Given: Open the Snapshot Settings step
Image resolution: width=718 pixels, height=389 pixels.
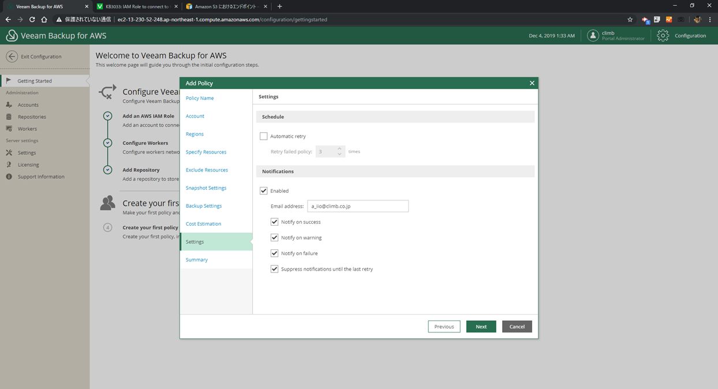Looking at the screenshot, I should click(206, 188).
